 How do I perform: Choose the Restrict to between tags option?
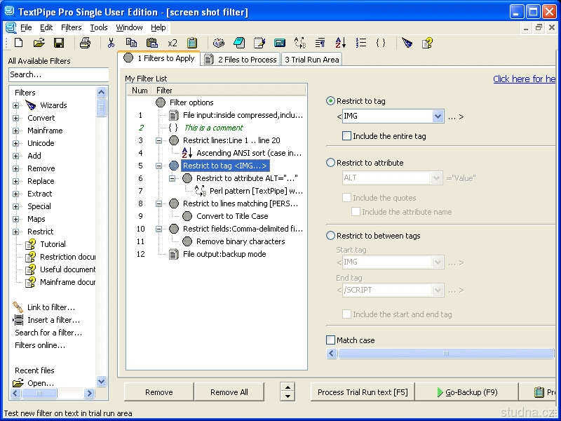click(x=331, y=236)
